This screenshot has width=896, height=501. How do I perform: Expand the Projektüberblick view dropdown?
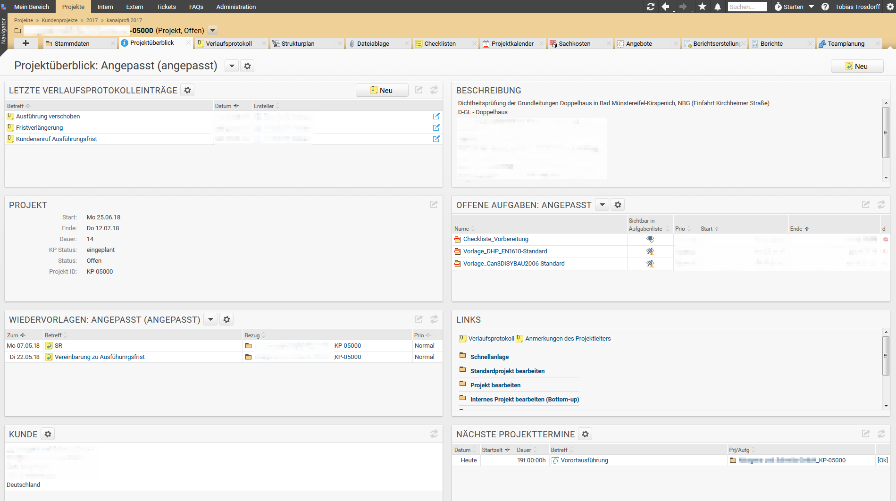[232, 66]
